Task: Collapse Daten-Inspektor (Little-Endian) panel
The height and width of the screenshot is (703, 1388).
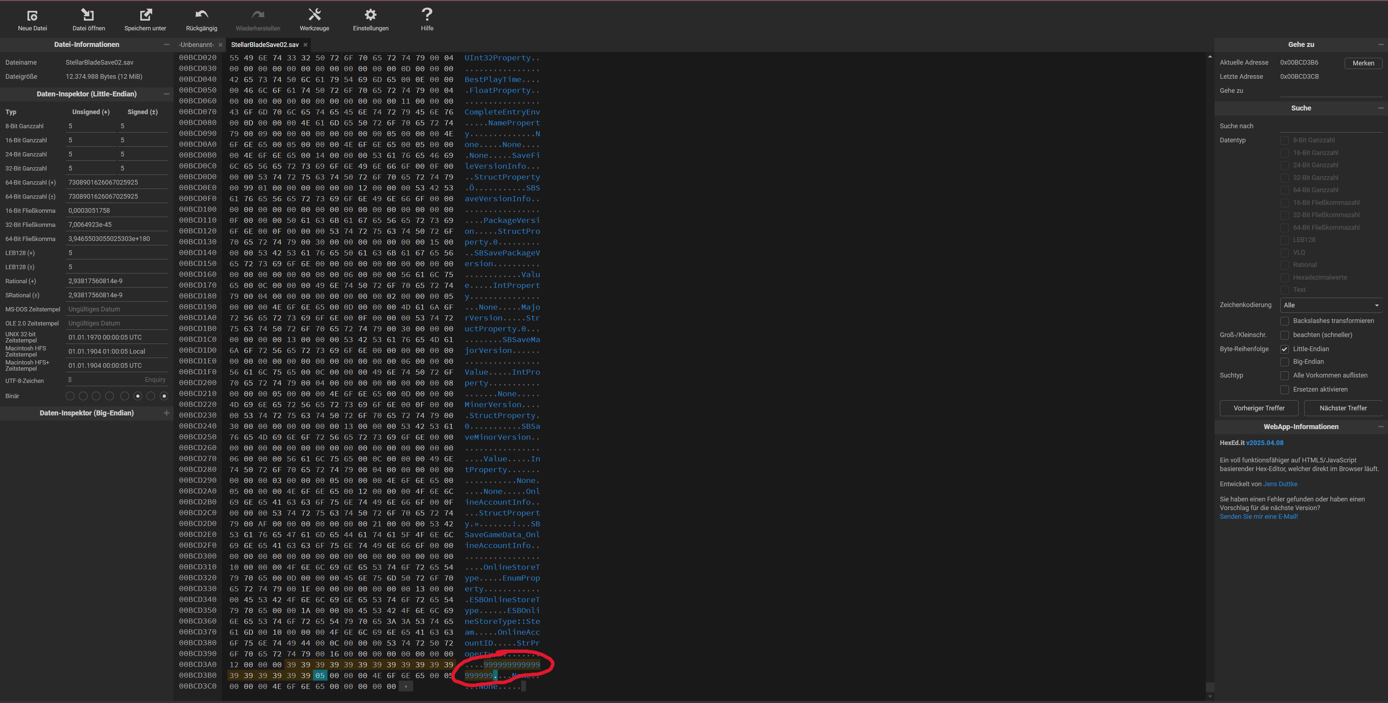Action: [167, 94]
